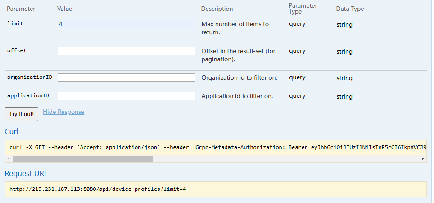Click the Description column header
Image resolution: width=434 pixels, height=203 pixels.
point(217,9)
